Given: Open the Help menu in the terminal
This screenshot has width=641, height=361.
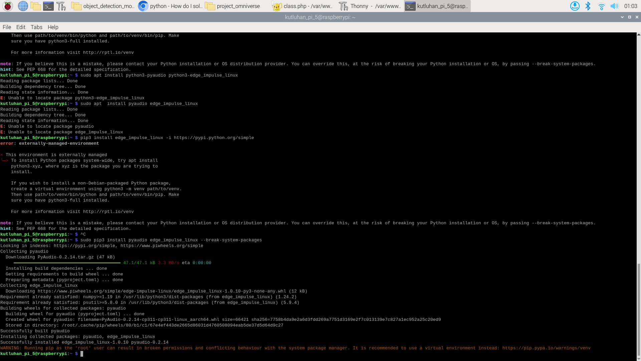Looking at the screenshot, I should pos(53,27).
